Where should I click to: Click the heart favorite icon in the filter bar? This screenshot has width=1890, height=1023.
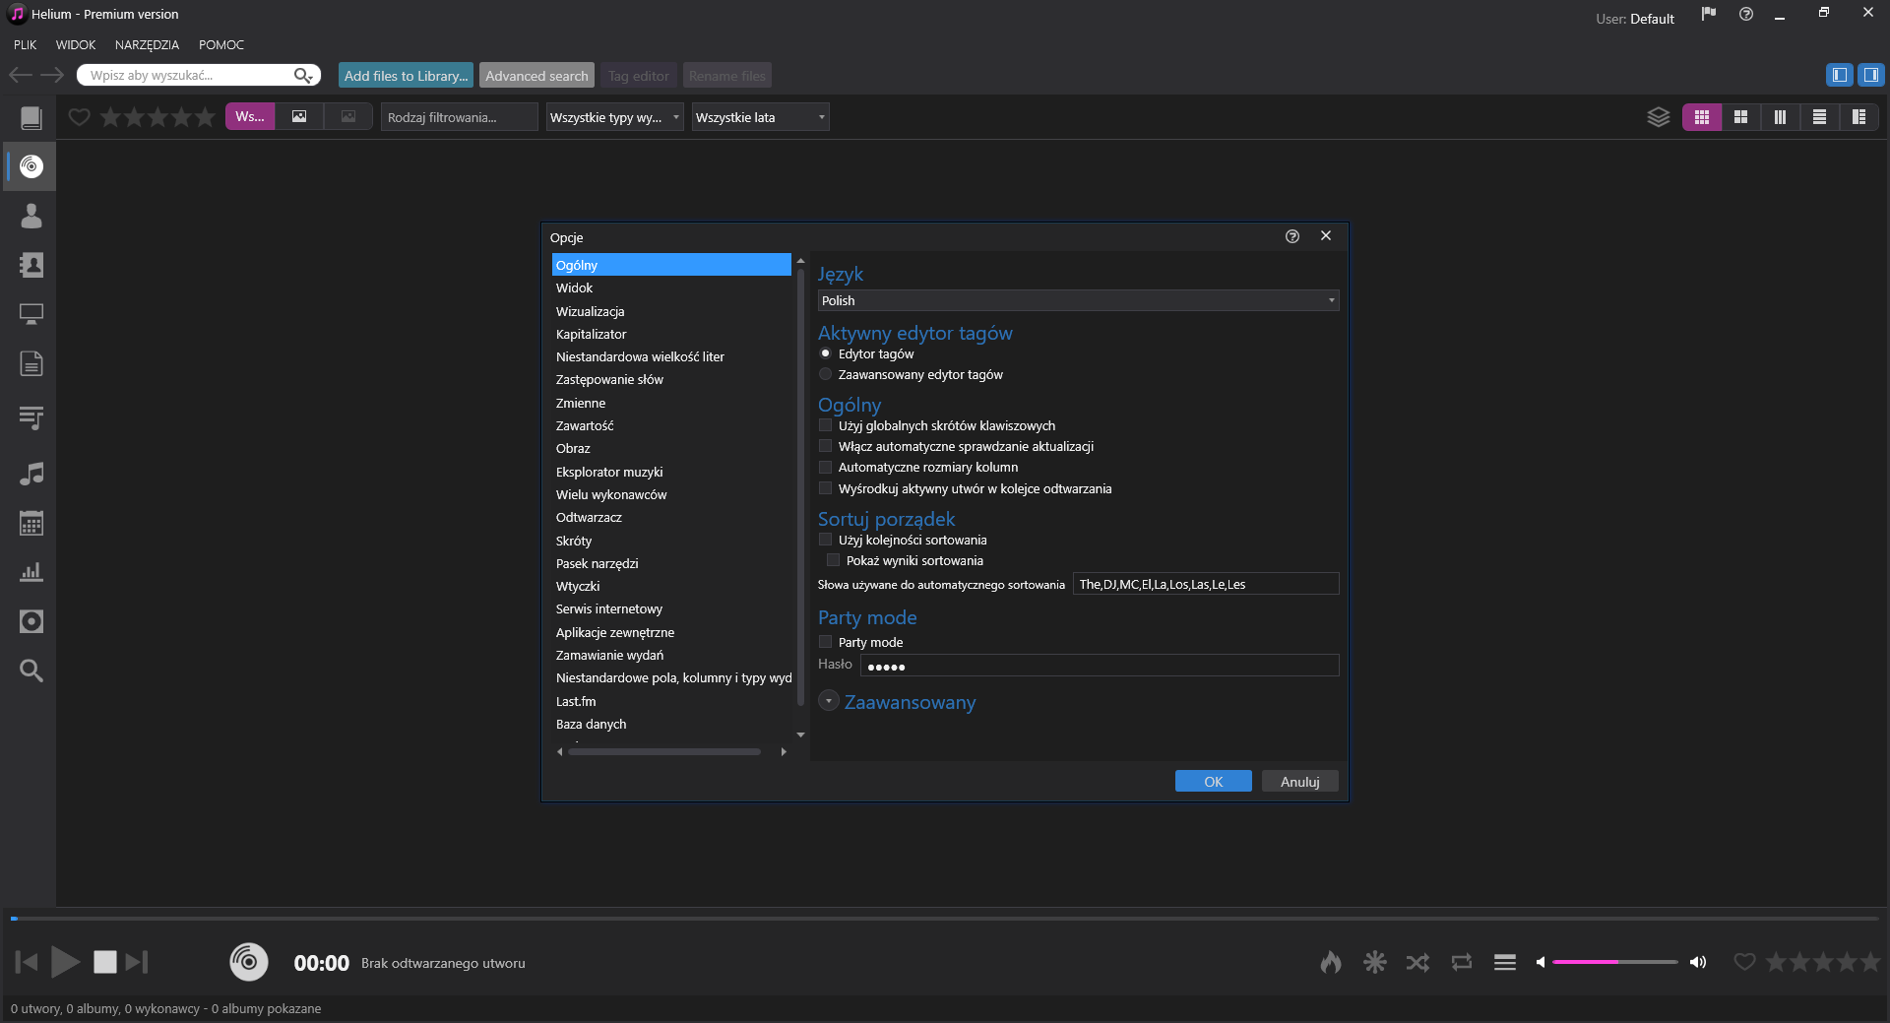coord(80,117)
